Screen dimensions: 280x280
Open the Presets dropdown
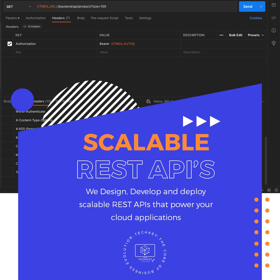point(256,35)
